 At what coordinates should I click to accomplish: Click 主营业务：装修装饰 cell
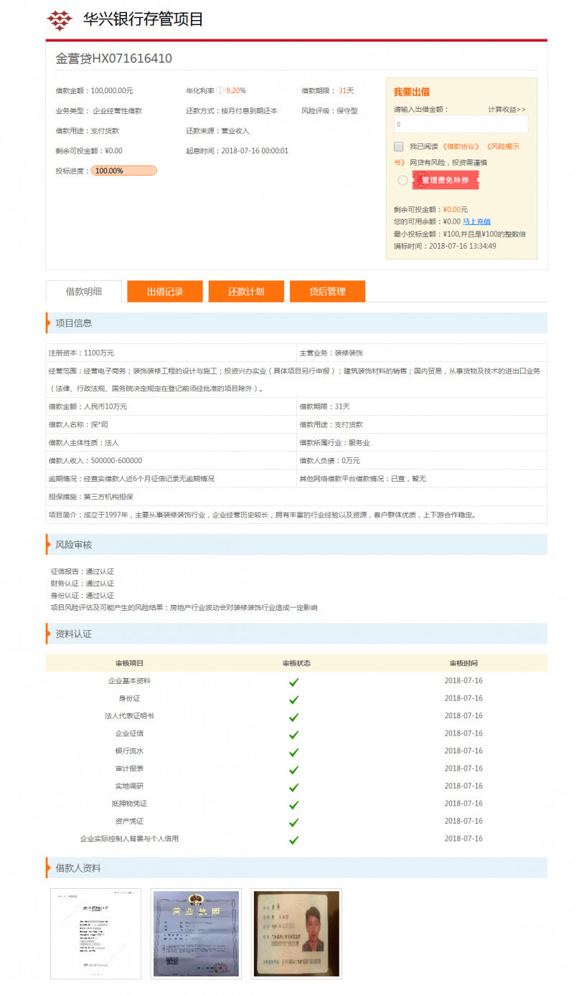pos(422,353)
